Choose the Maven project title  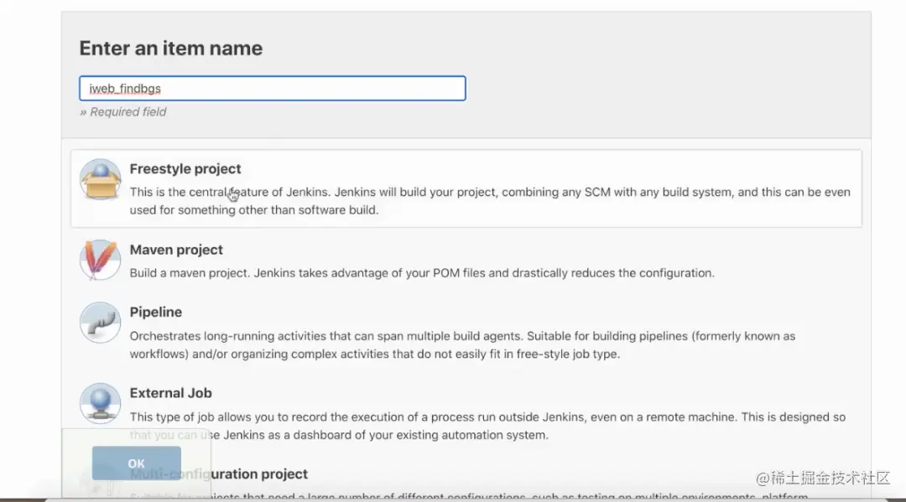click(176, 250)
